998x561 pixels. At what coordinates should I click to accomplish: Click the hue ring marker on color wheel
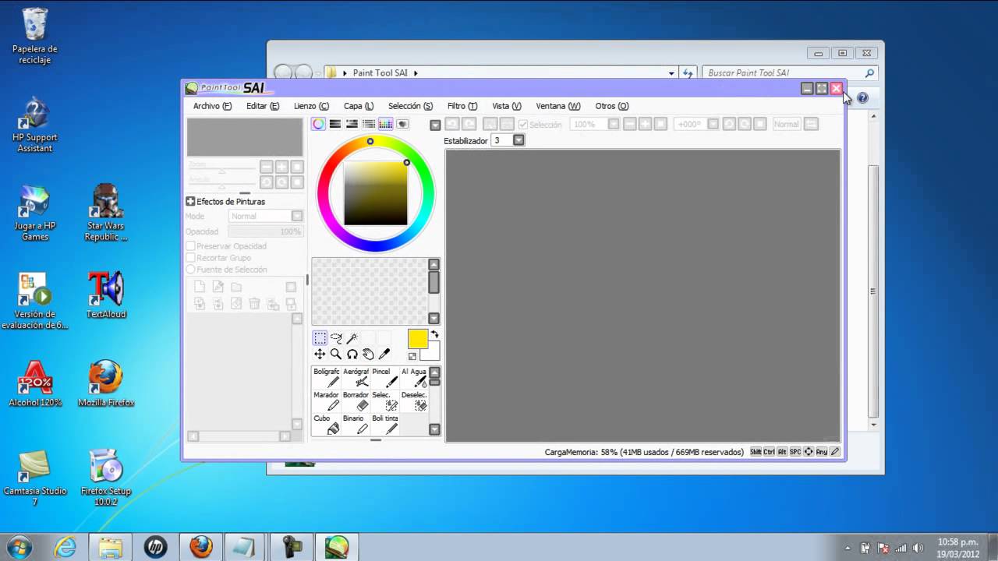click(370, 141)
